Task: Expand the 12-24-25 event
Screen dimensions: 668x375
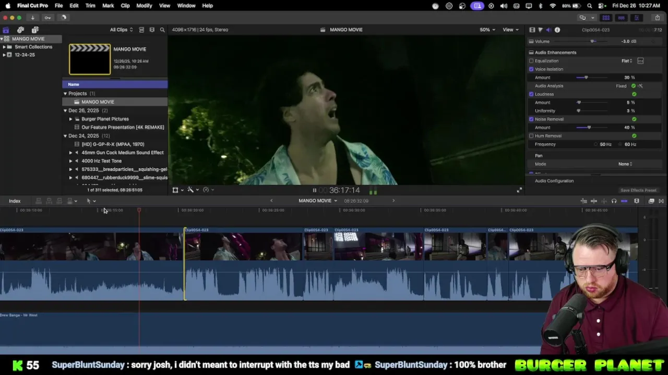Action: click(x=4, y=55)
